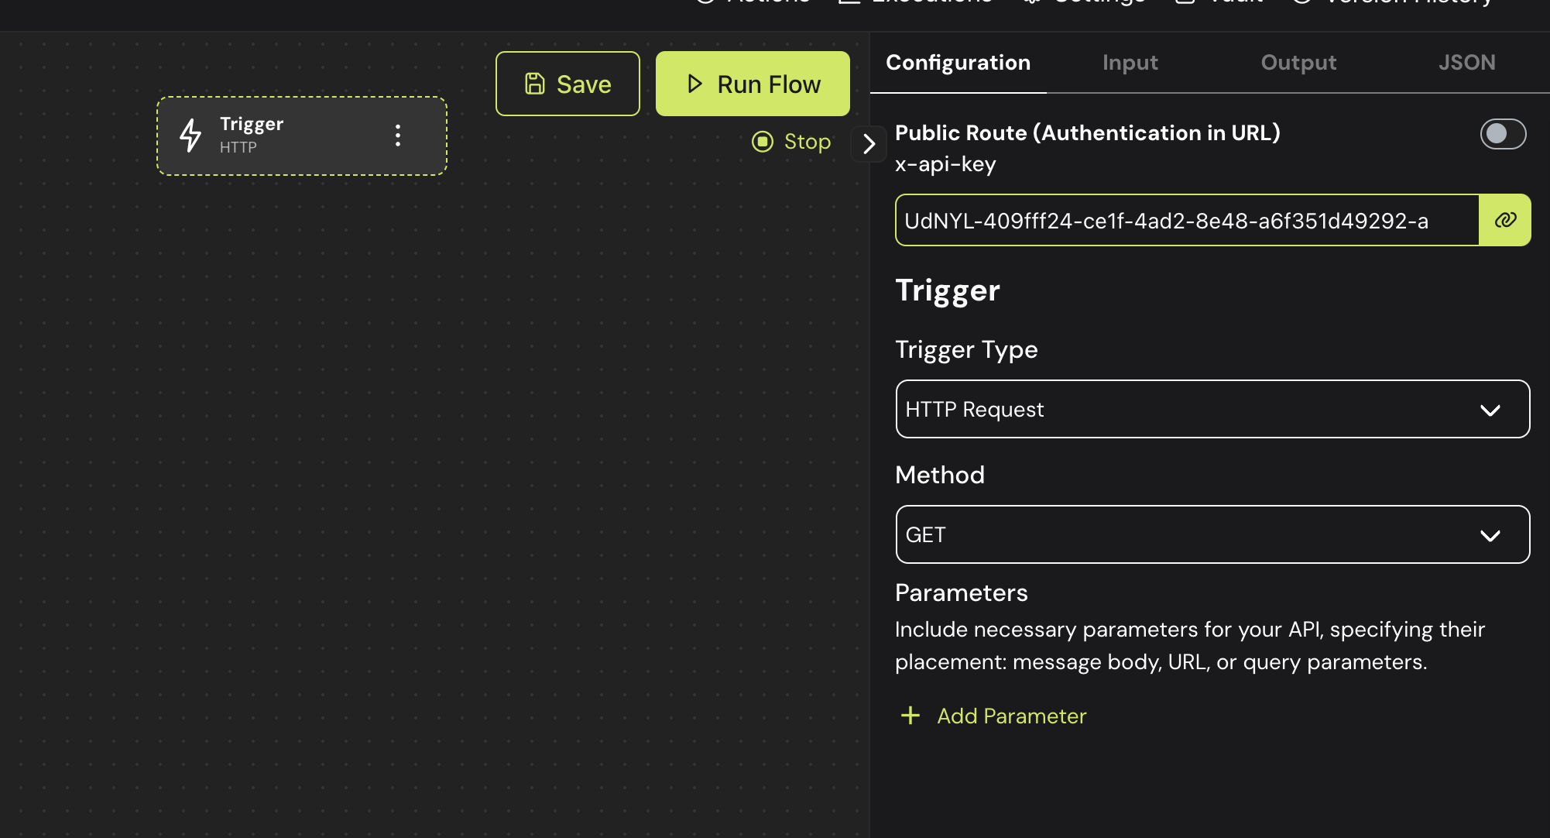Viewport: 1550px width, 838px height.
Task: Copy the API key with the link icon
Action: [x=1504, y=220]
